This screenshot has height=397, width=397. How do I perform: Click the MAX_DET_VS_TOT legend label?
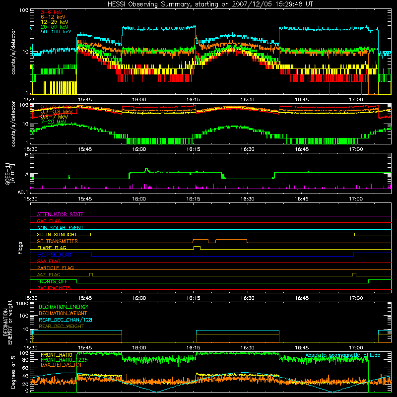tap(62, 365)
